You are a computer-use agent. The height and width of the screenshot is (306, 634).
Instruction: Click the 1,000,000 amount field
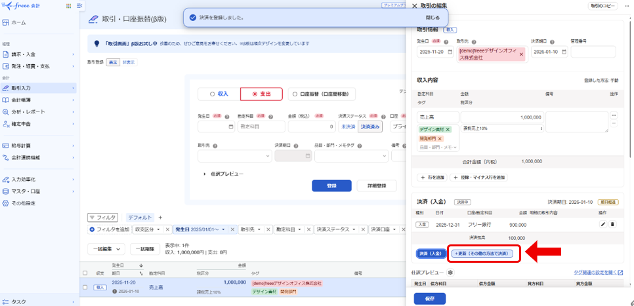pos(502,117)
